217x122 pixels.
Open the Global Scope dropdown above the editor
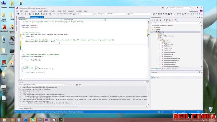point(84,20)
